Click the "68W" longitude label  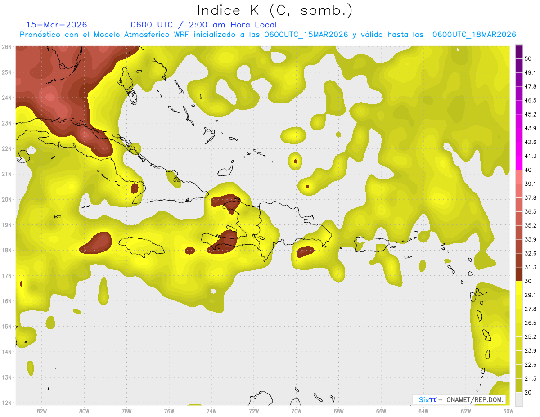pyautogui.click(x=338, y=411)
